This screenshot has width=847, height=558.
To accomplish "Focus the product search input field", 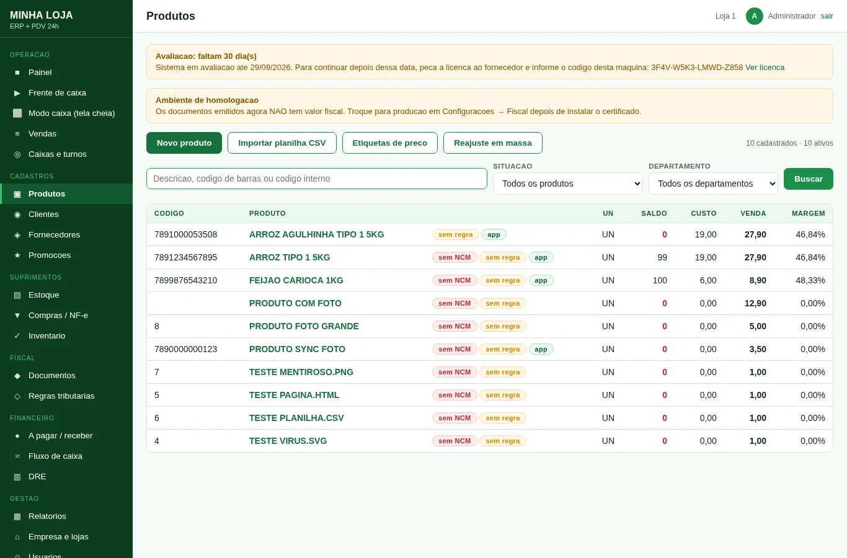I will coord(317,179).
